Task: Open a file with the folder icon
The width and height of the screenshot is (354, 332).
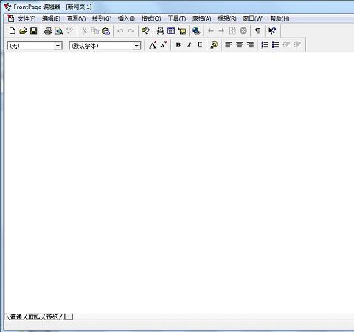Action: (x=23, y=31)
